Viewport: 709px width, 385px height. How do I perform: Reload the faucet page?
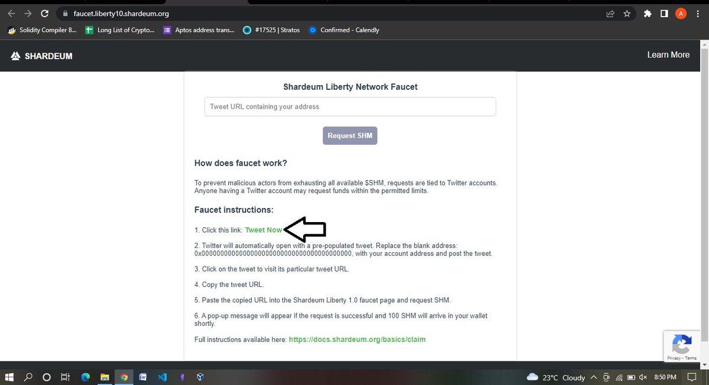pyautogui.click(x=45, y=14)
